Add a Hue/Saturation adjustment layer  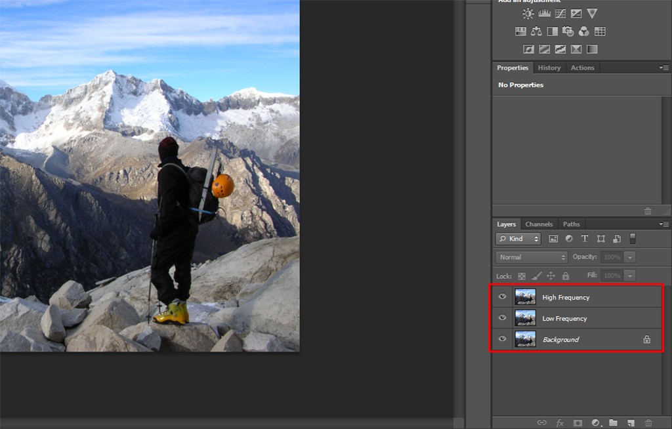click(x=520, y=31)
